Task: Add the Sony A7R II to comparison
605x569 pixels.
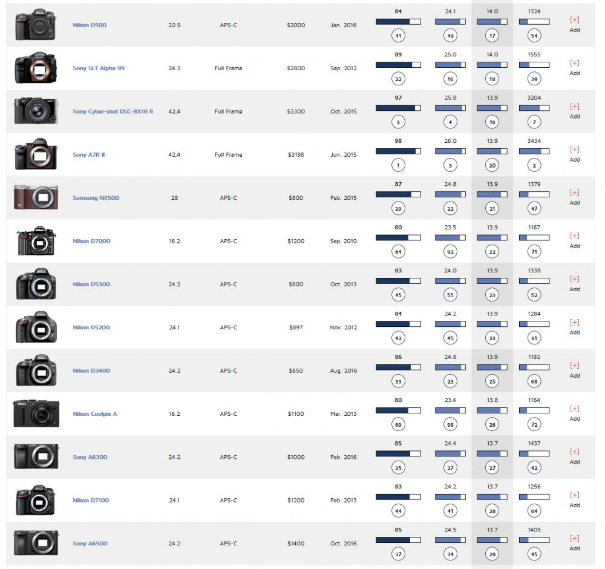Action: point(575,154)
